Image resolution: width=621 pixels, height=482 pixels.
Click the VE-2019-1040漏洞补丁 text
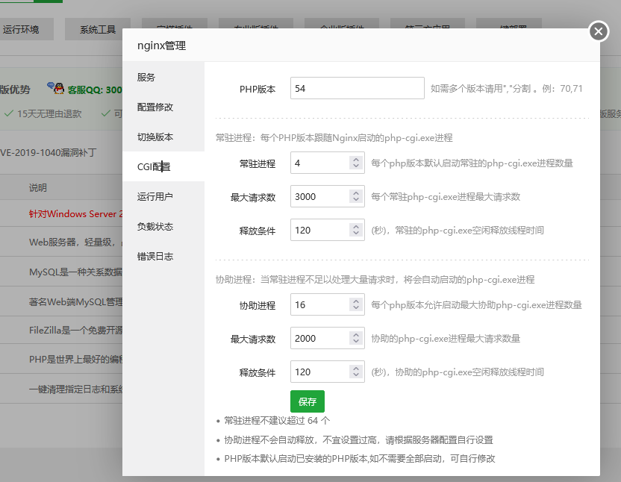pyautogui.click(x=48, y=152)
